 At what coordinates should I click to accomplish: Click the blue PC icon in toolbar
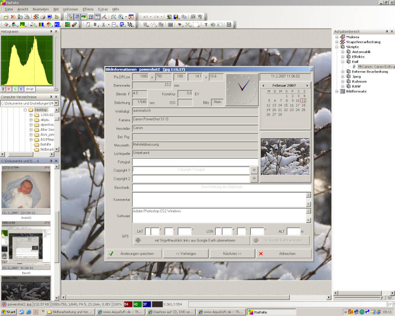[x=57, y=24]
